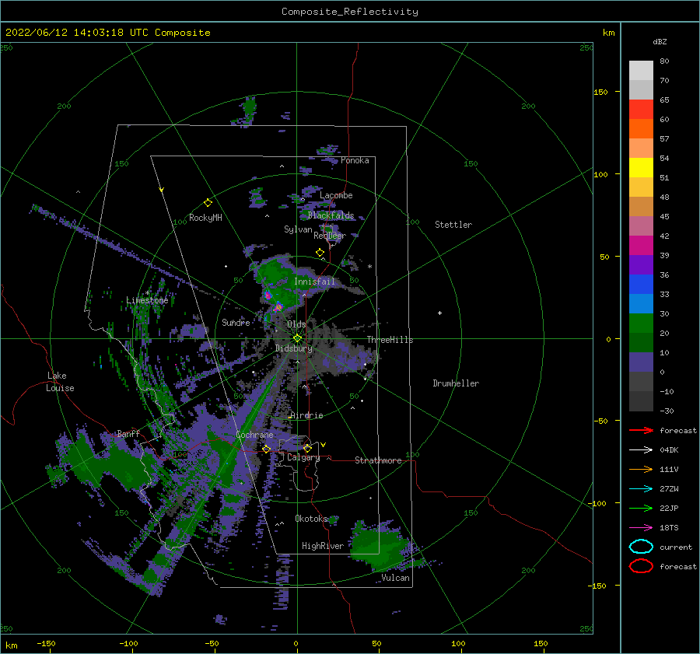This screenshot has height=654, width=700.
Task: Click the dark gray 0 dBZ swatch
Action: coord(641,382)
